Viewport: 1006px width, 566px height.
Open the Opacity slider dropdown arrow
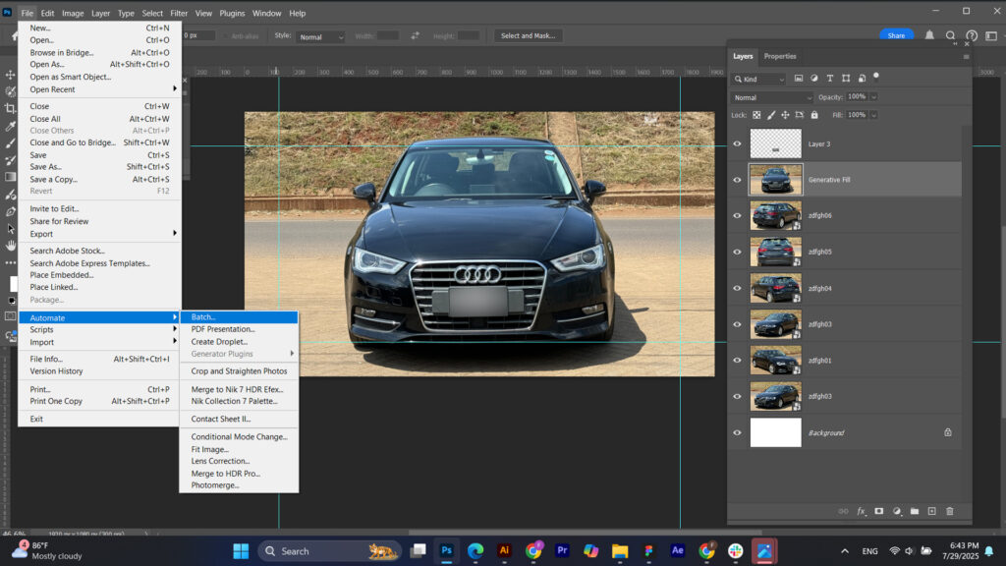873,97
